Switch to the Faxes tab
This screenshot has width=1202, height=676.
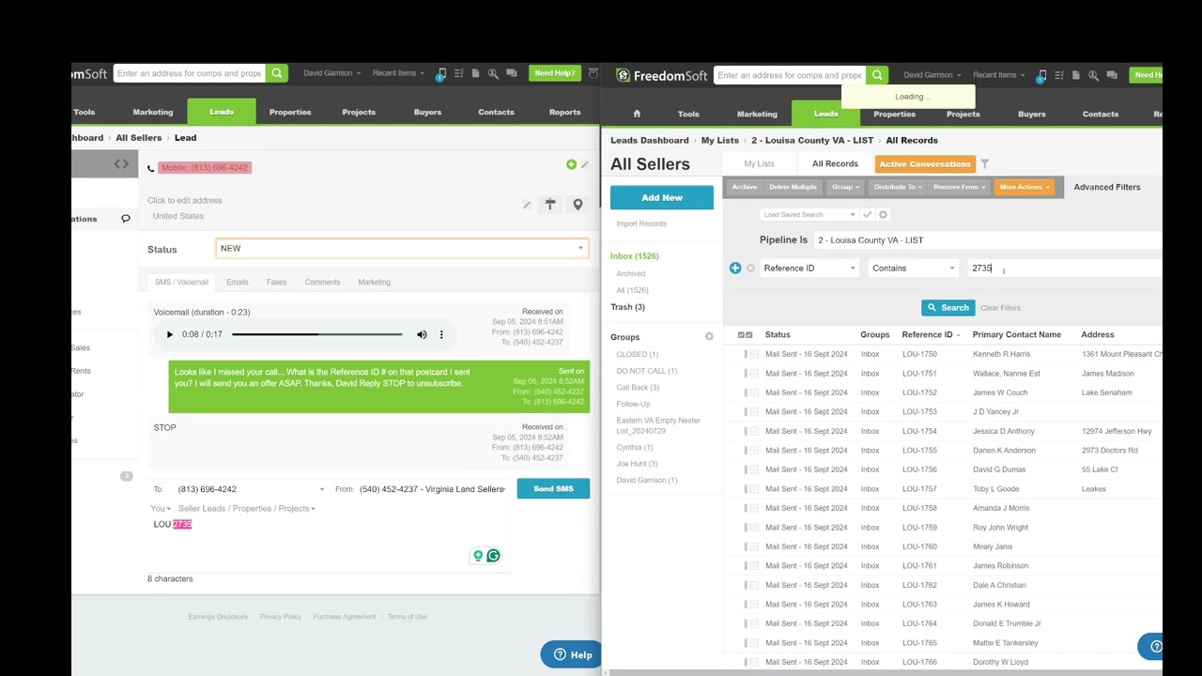276,282
